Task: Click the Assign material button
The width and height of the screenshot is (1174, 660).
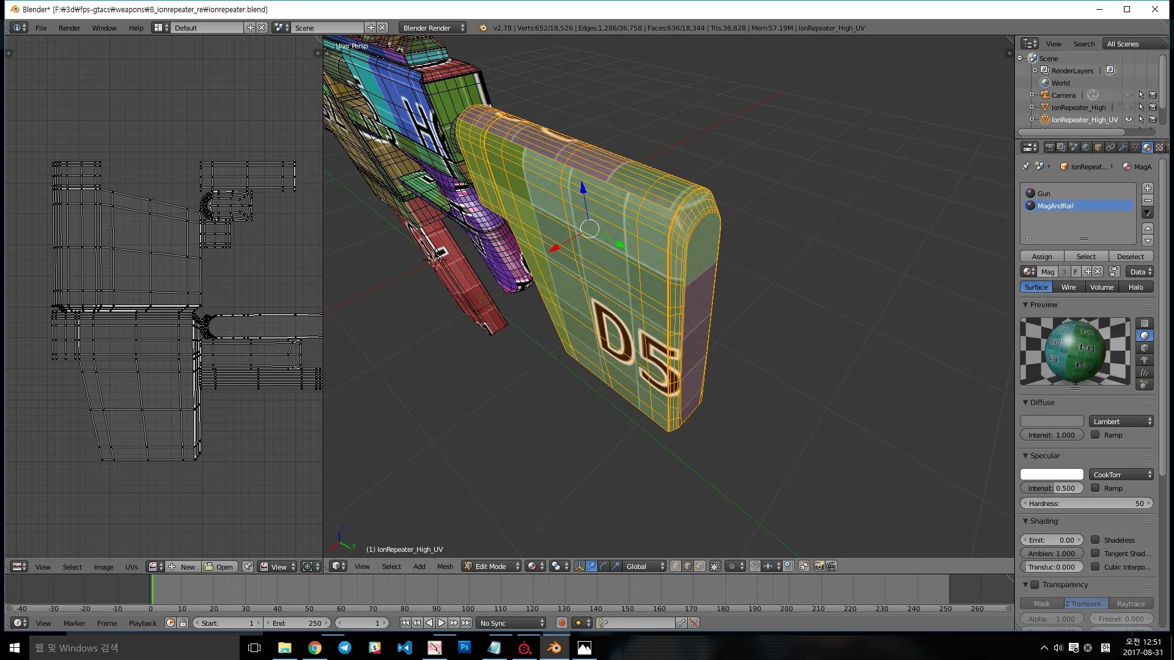Action: coord(1042,257)
